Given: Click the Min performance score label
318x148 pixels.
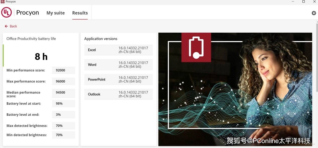Looking at the screenshot, I should [x=26, y=70].
